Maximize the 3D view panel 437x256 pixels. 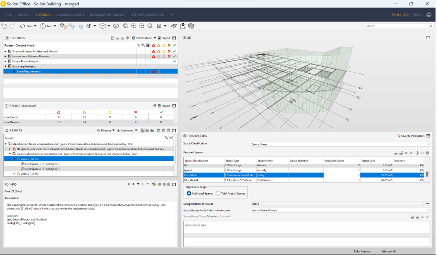428,38
